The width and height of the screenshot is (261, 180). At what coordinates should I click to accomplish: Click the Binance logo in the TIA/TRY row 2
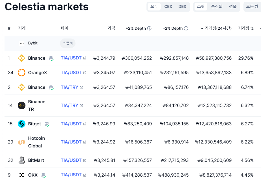(22, 87)
